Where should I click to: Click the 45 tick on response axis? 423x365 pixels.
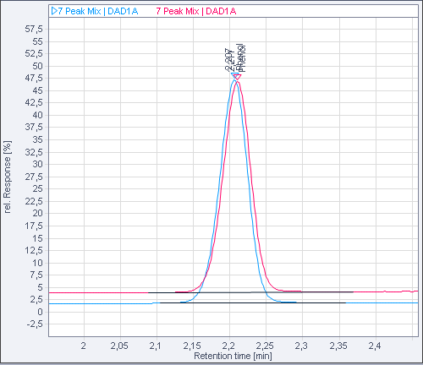click(38, 90)
